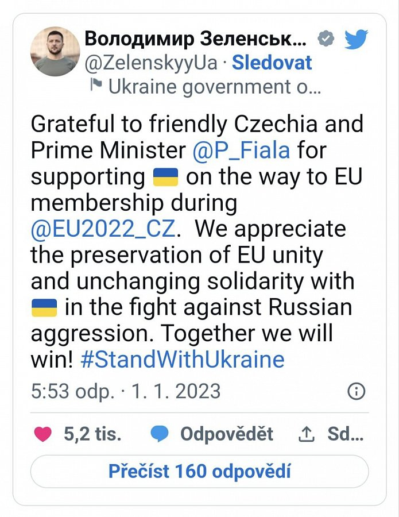The width and height of the screenshot is (399, 517).
Task: Click the 5,2 tis. like count
Action: tap(92, 434)
